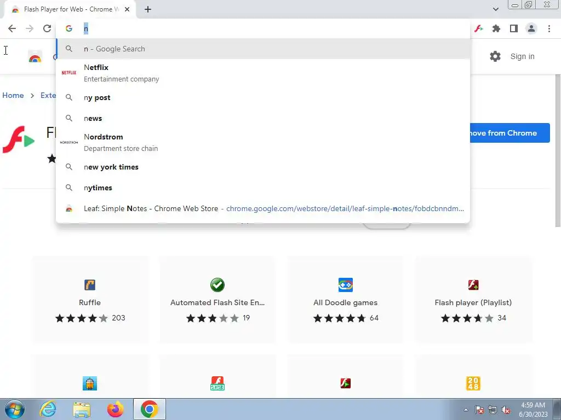Open the Ruffle extension card
This screenshot has height=420, width=561.
(90, 300)
